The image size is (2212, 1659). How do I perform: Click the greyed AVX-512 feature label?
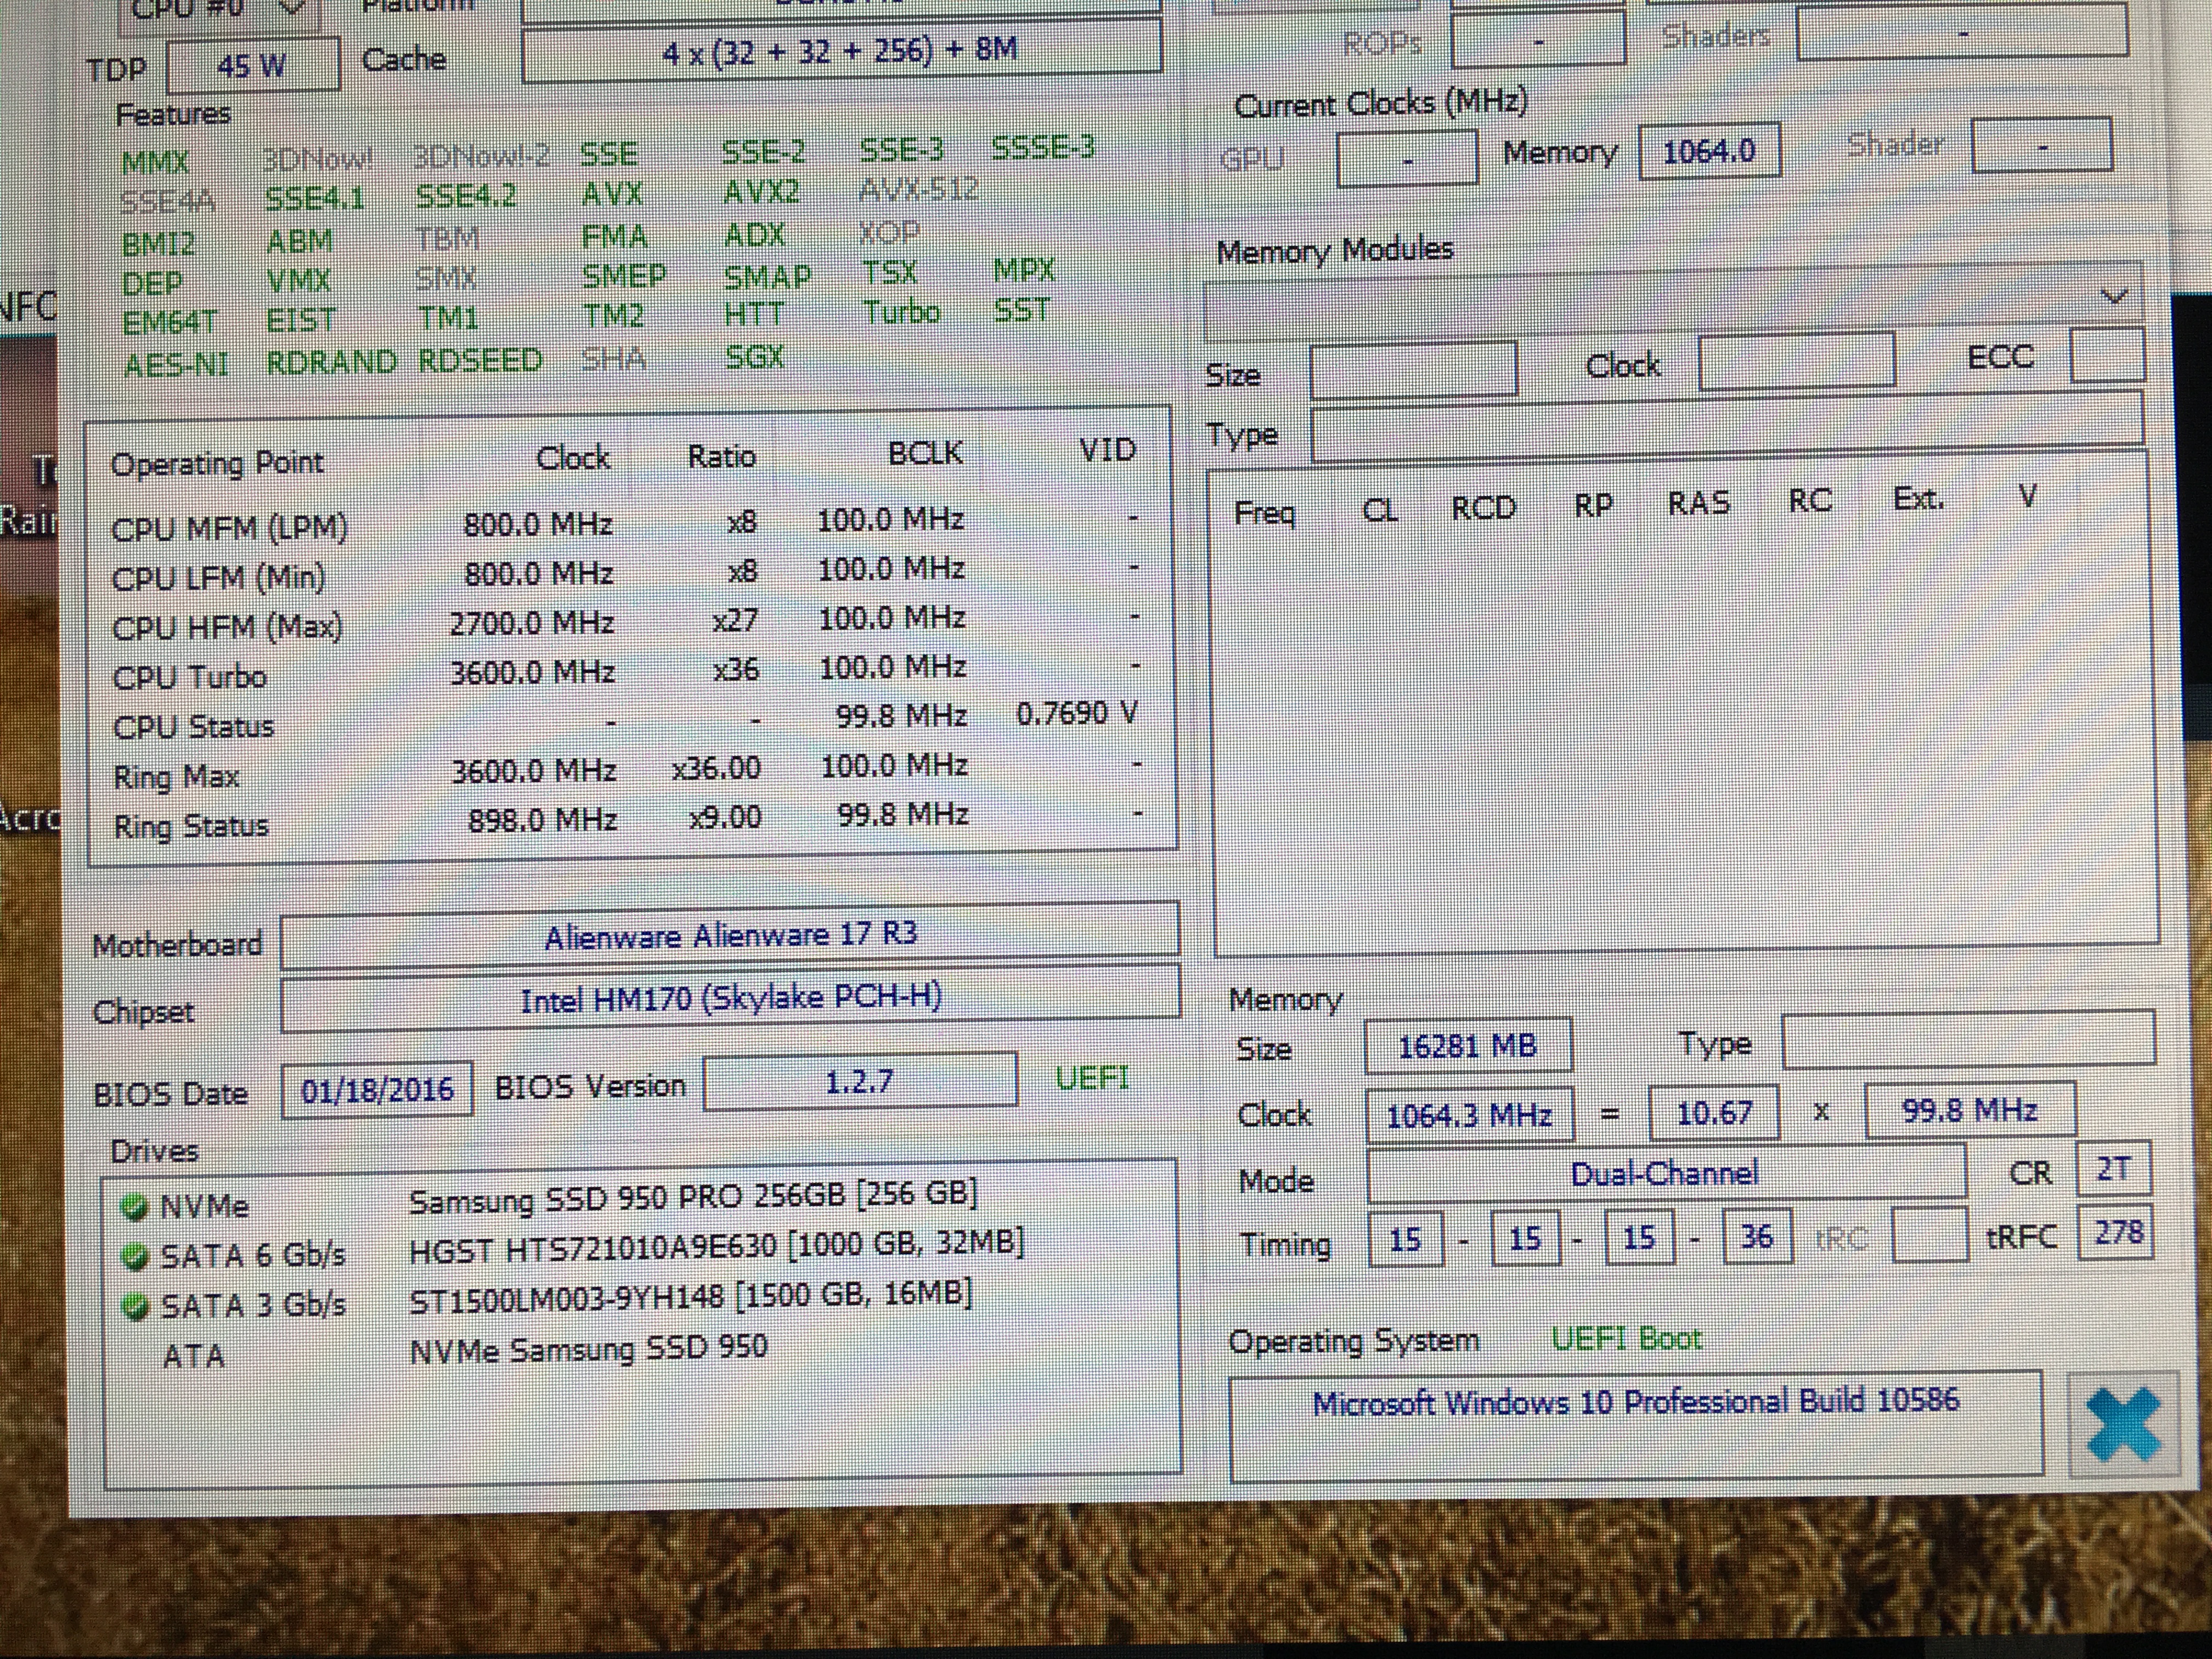(918, 189)
